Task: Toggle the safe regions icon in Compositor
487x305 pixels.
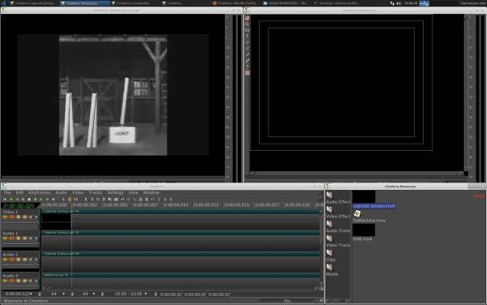Action: point(248,73)
